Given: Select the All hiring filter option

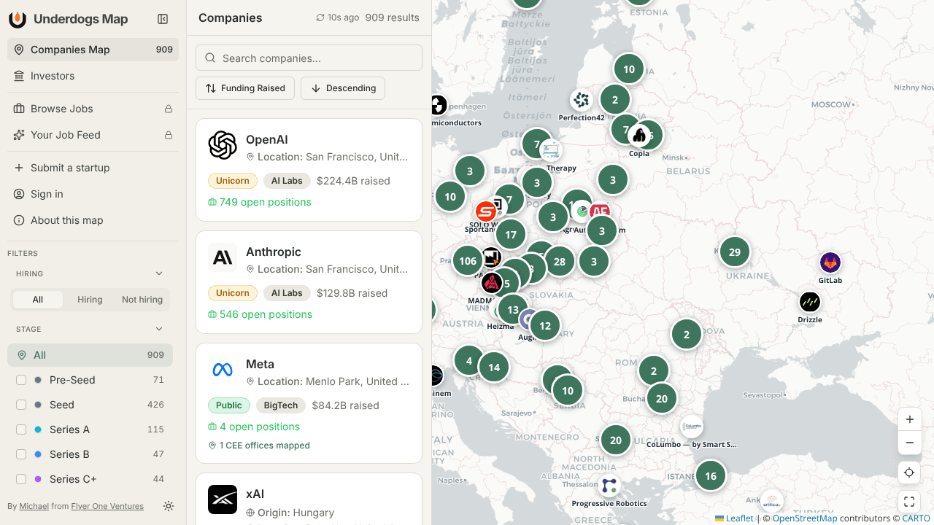Looking at the screenshot, I should [x=38, y=300].
